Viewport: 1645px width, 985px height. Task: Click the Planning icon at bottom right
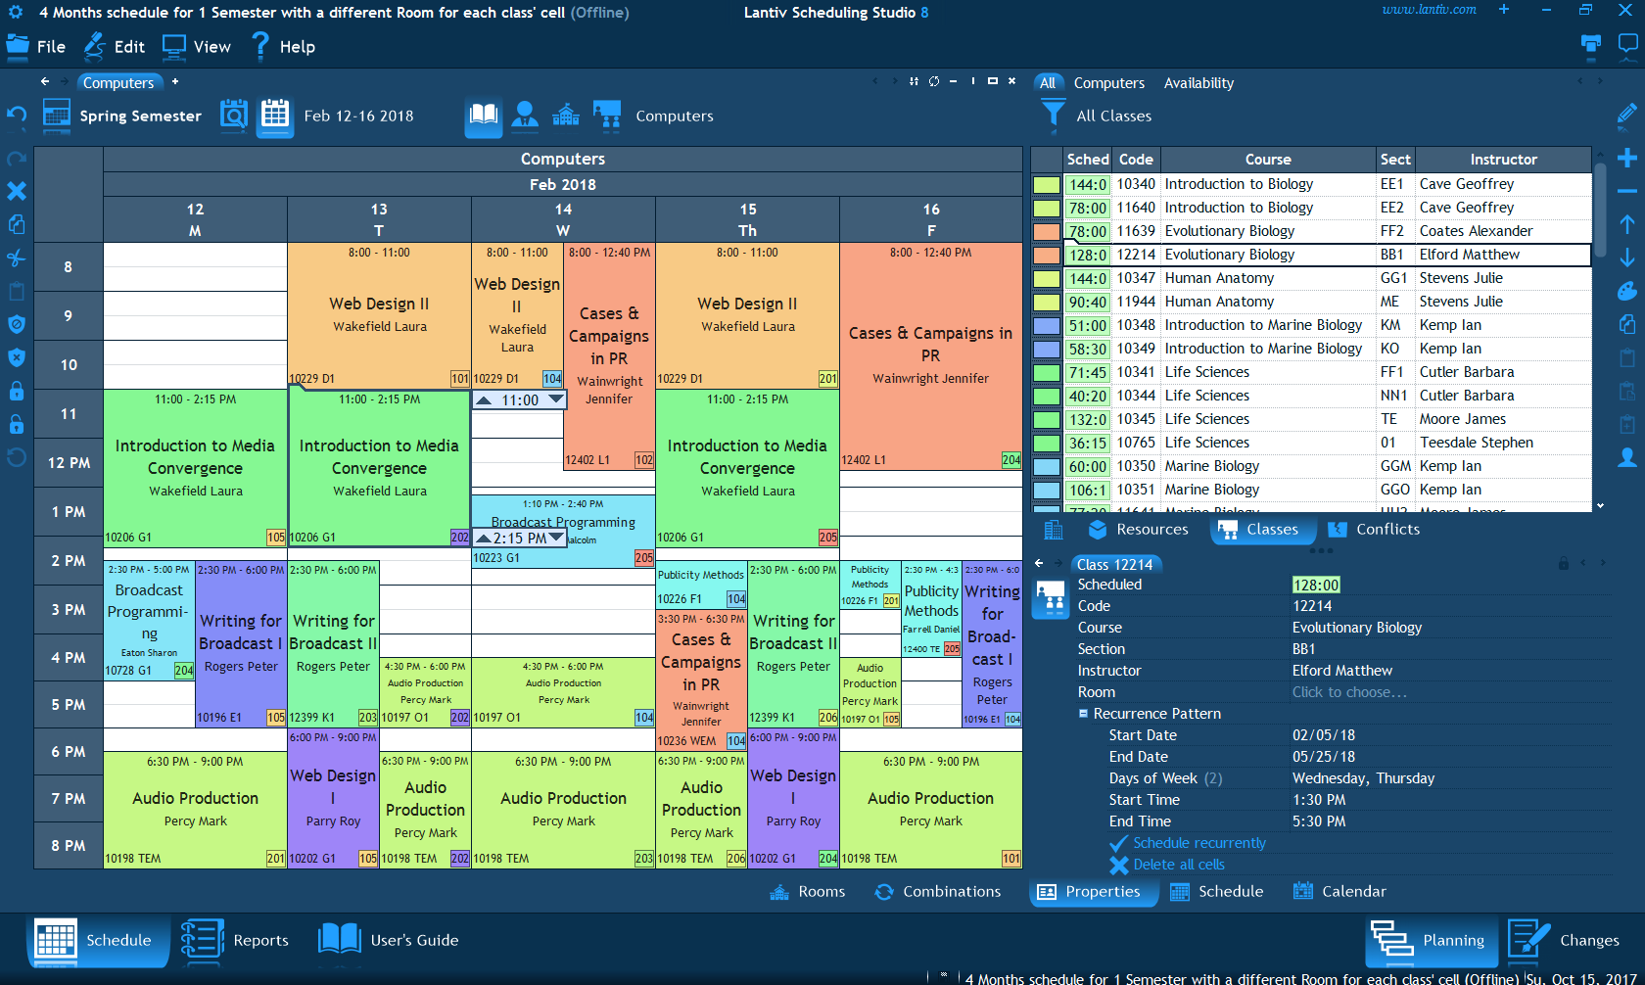1391,939
